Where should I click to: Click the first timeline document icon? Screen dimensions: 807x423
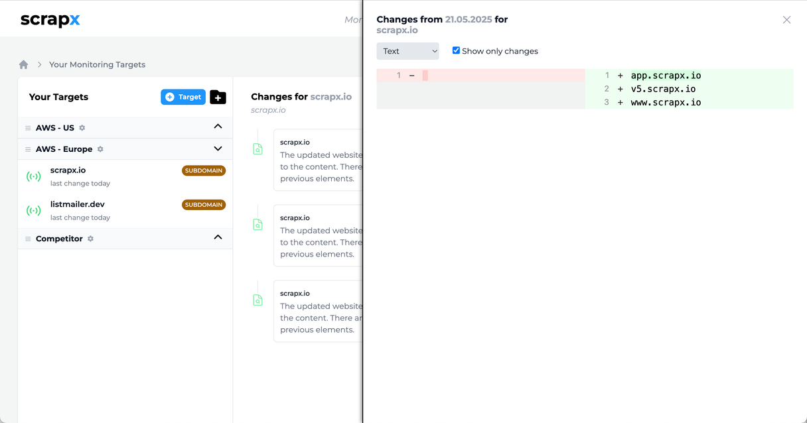[257, 150]
